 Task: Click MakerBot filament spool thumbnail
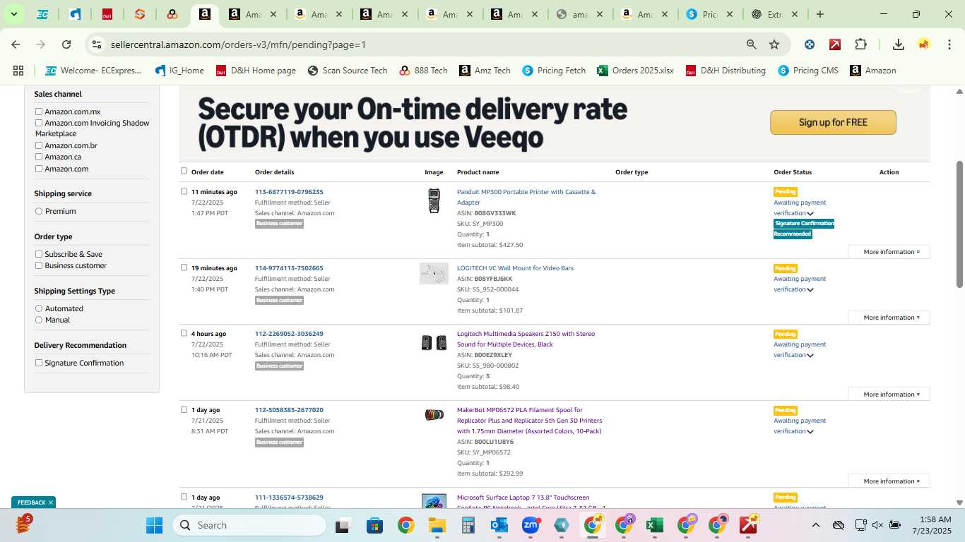coord(434,415)
